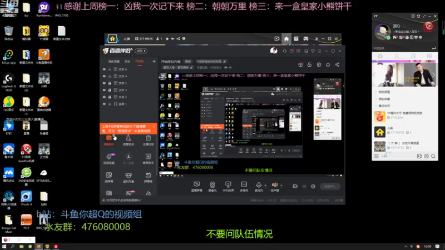The height and width of the screenshot is (250, 445).
Task: Open the YY福利大厅 channel entry
Action: (x=405, y=116)
